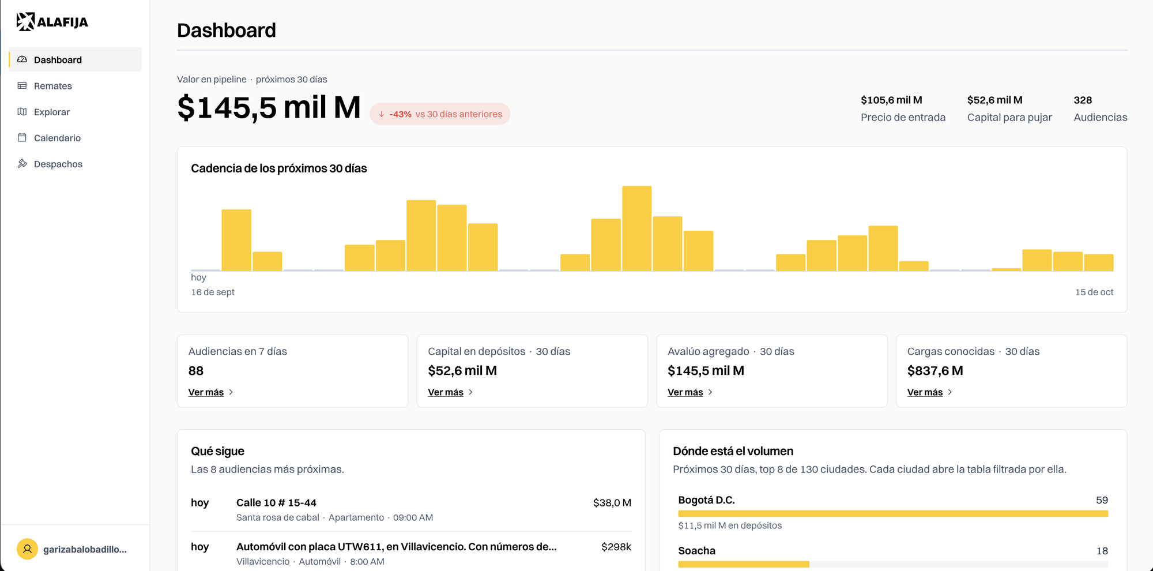Click chevron next to Capital en depósitos Ver más
1153x571 pixels.
click(x=470, y=392)
